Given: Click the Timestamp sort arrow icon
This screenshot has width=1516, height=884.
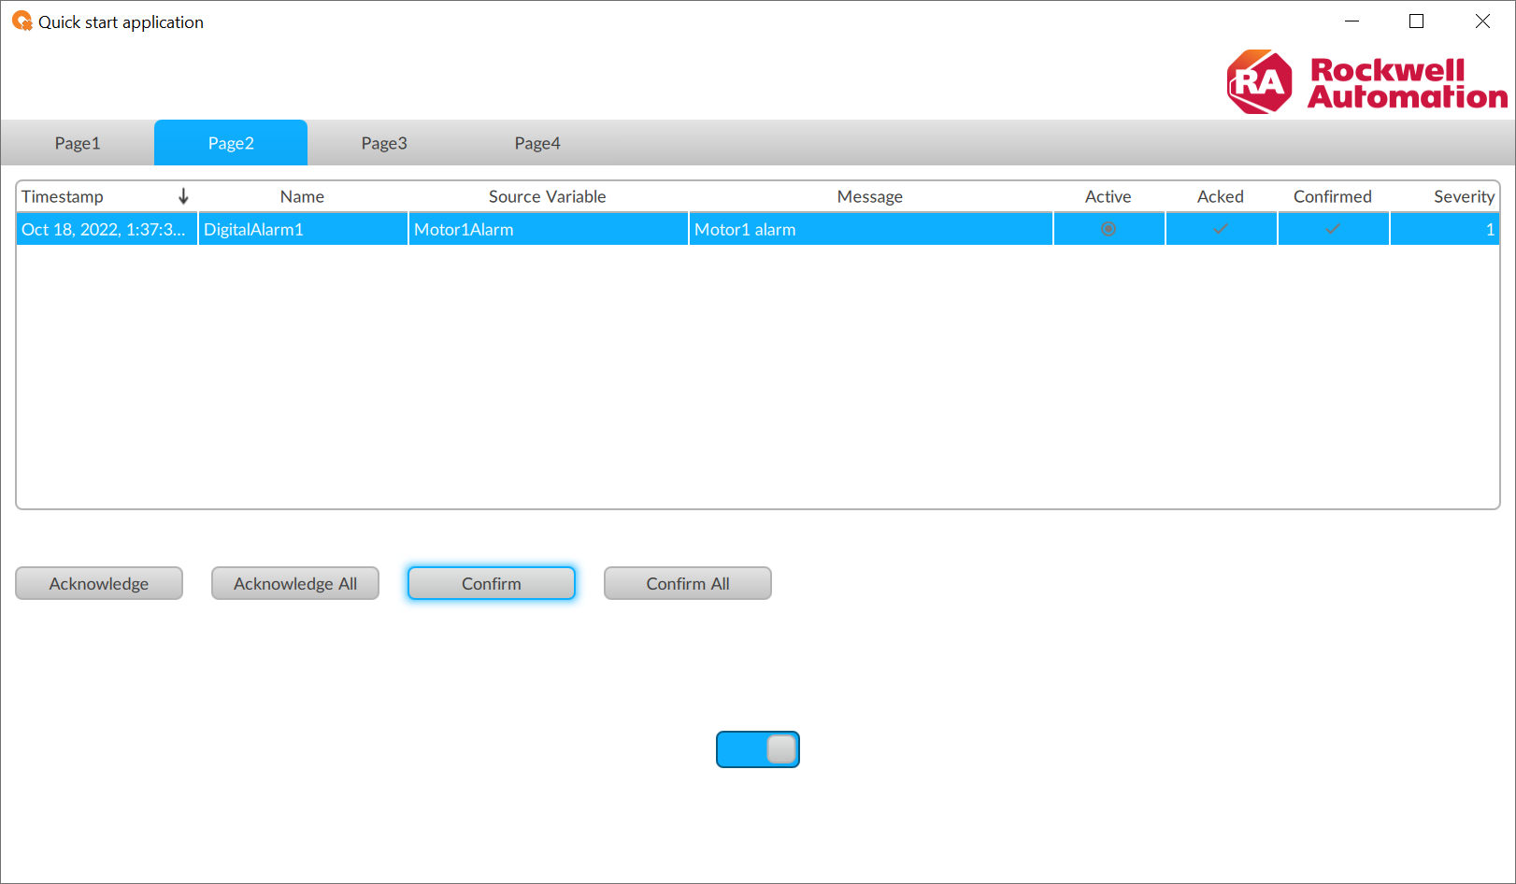Looking at the screenshot, I should click(183, 196).
